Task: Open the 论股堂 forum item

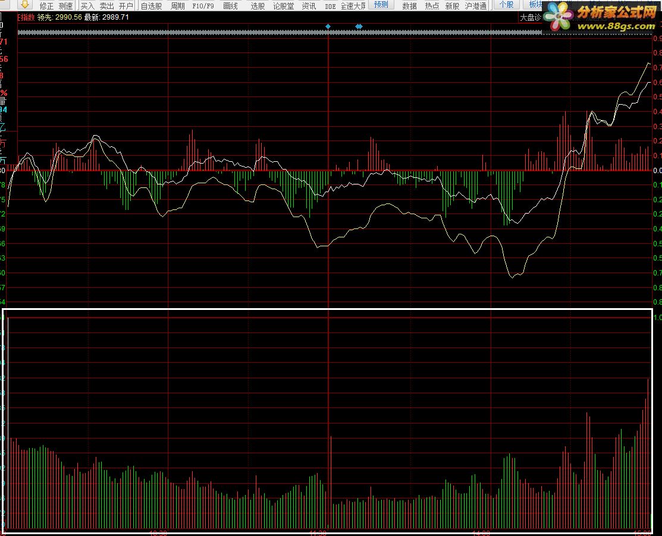Action: tap(284, 6)
